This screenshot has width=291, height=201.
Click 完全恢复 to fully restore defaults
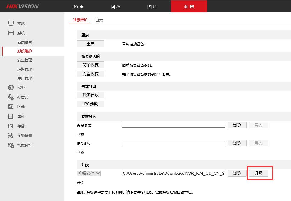[x=90, y=74]
